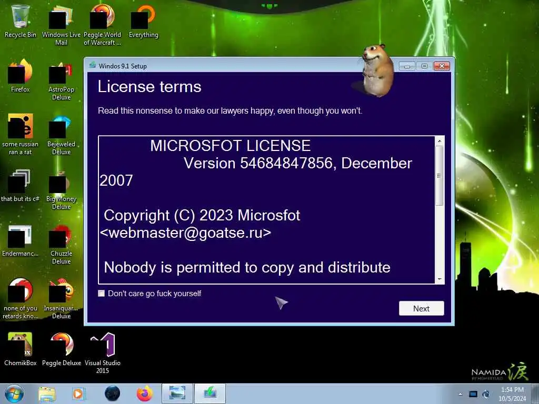This screenshot has height=404, width=539.
Task: Select the 'that but its c#' icon
Action: 21,186
